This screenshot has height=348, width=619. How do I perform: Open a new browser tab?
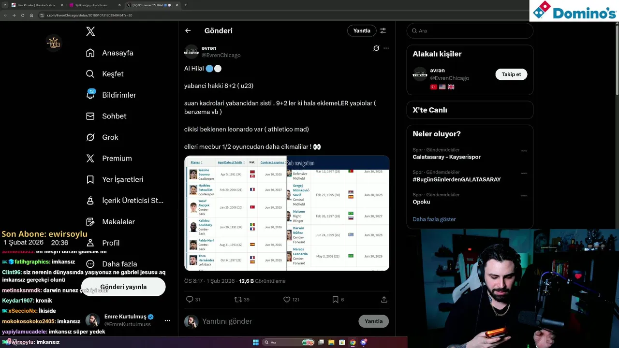click(x=186, y=5)
